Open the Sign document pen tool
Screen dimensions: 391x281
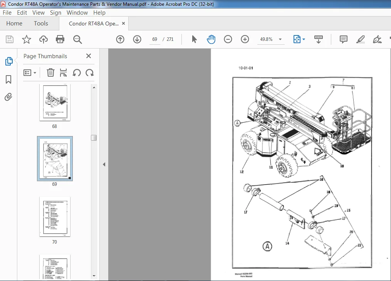(377, 39)
